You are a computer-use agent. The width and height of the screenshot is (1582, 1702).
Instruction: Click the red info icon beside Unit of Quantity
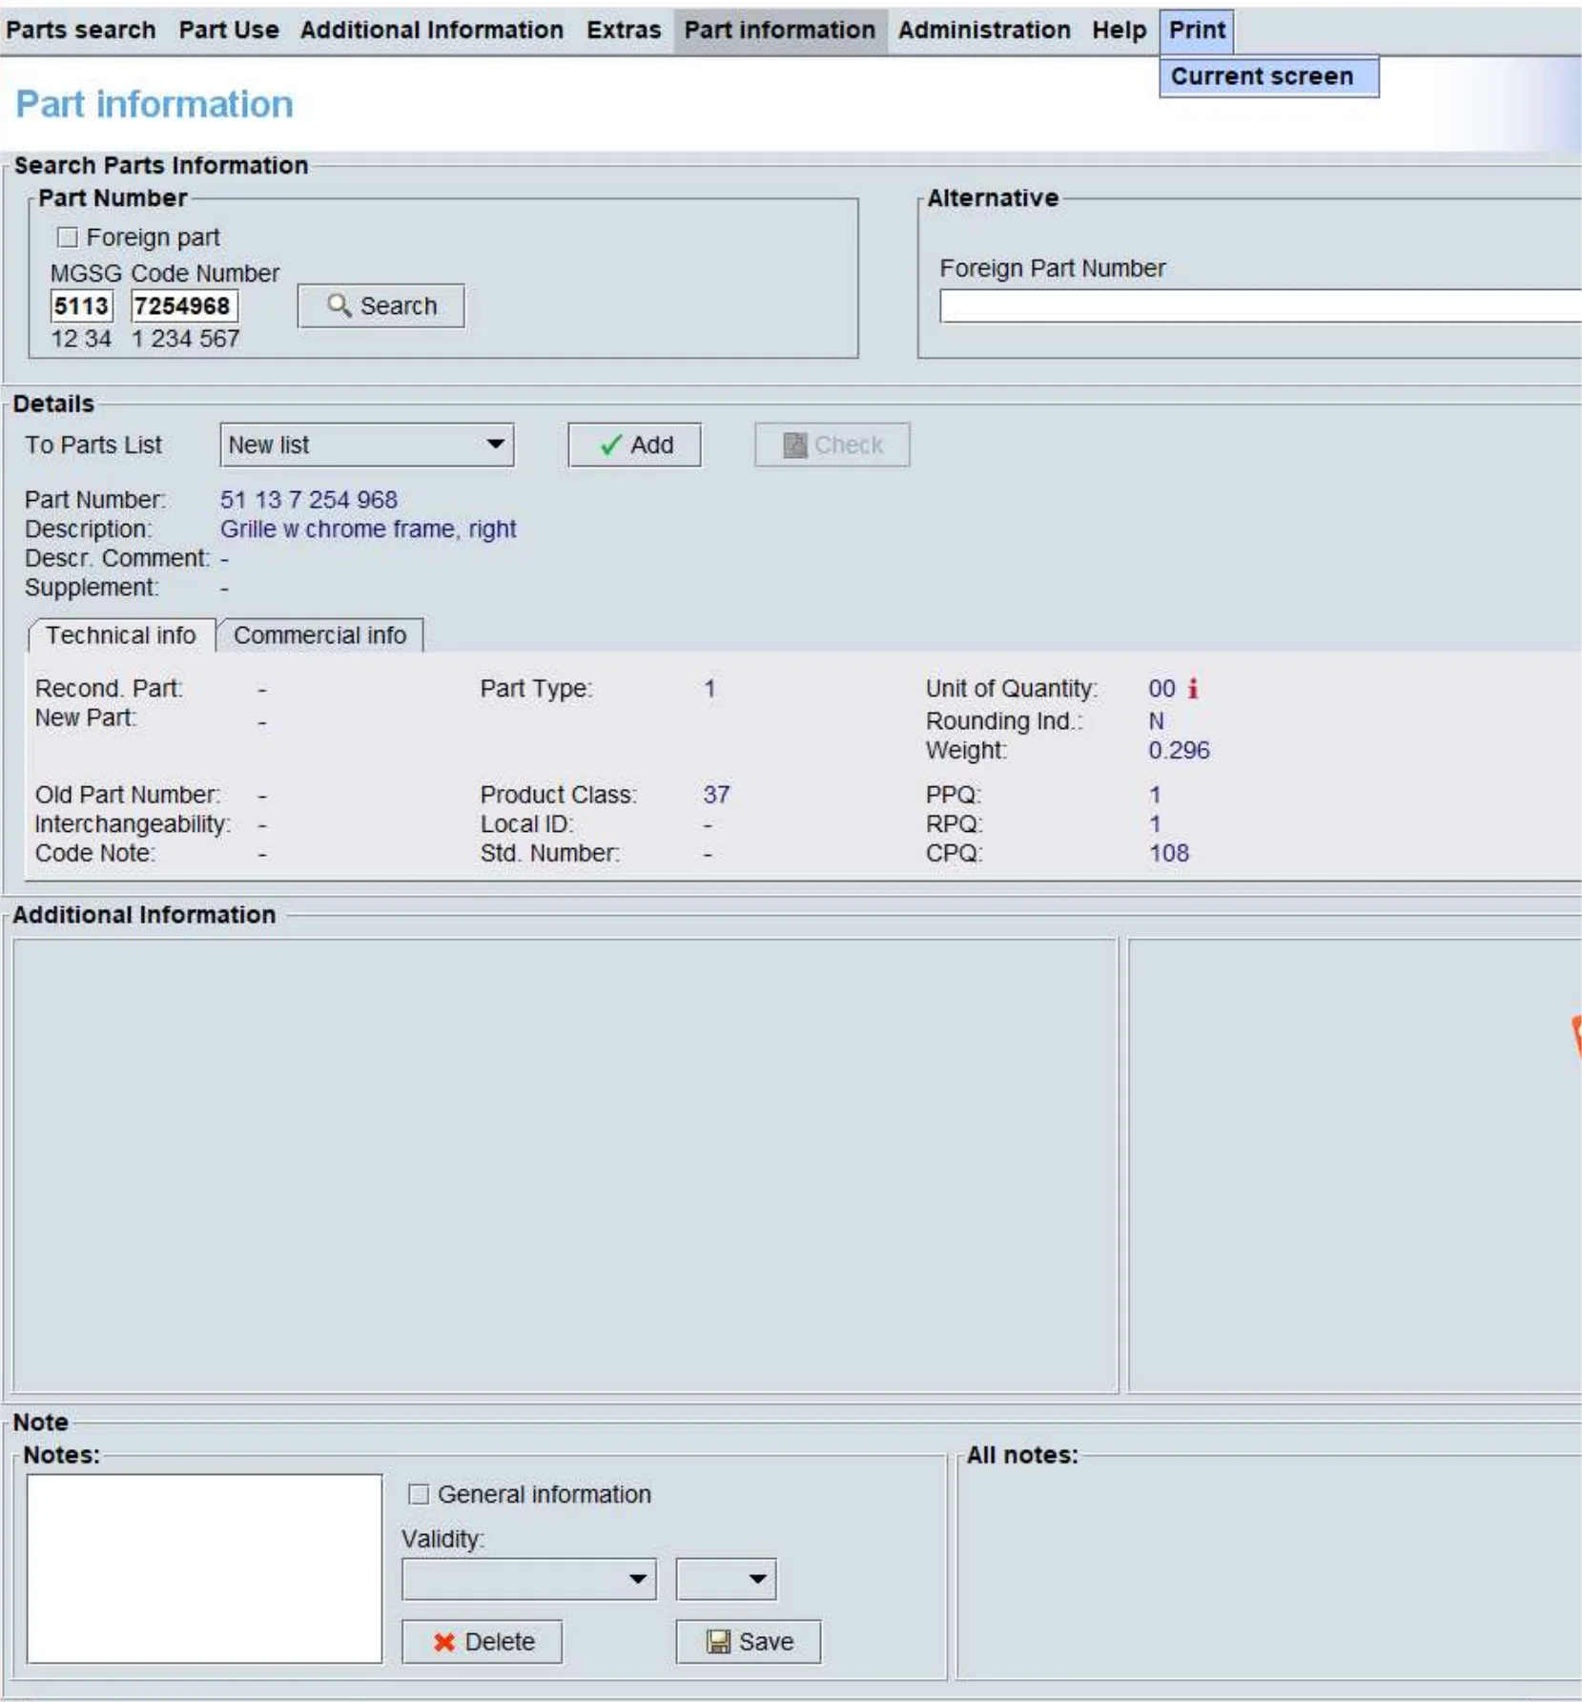click(x=1192, y=688)
